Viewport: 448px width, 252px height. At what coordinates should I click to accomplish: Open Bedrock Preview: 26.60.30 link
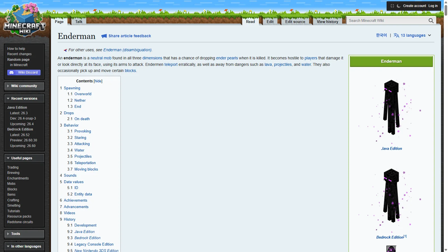tap(24, 140)
